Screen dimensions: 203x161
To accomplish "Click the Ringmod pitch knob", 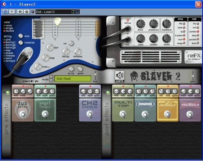I will coord(139,92).
